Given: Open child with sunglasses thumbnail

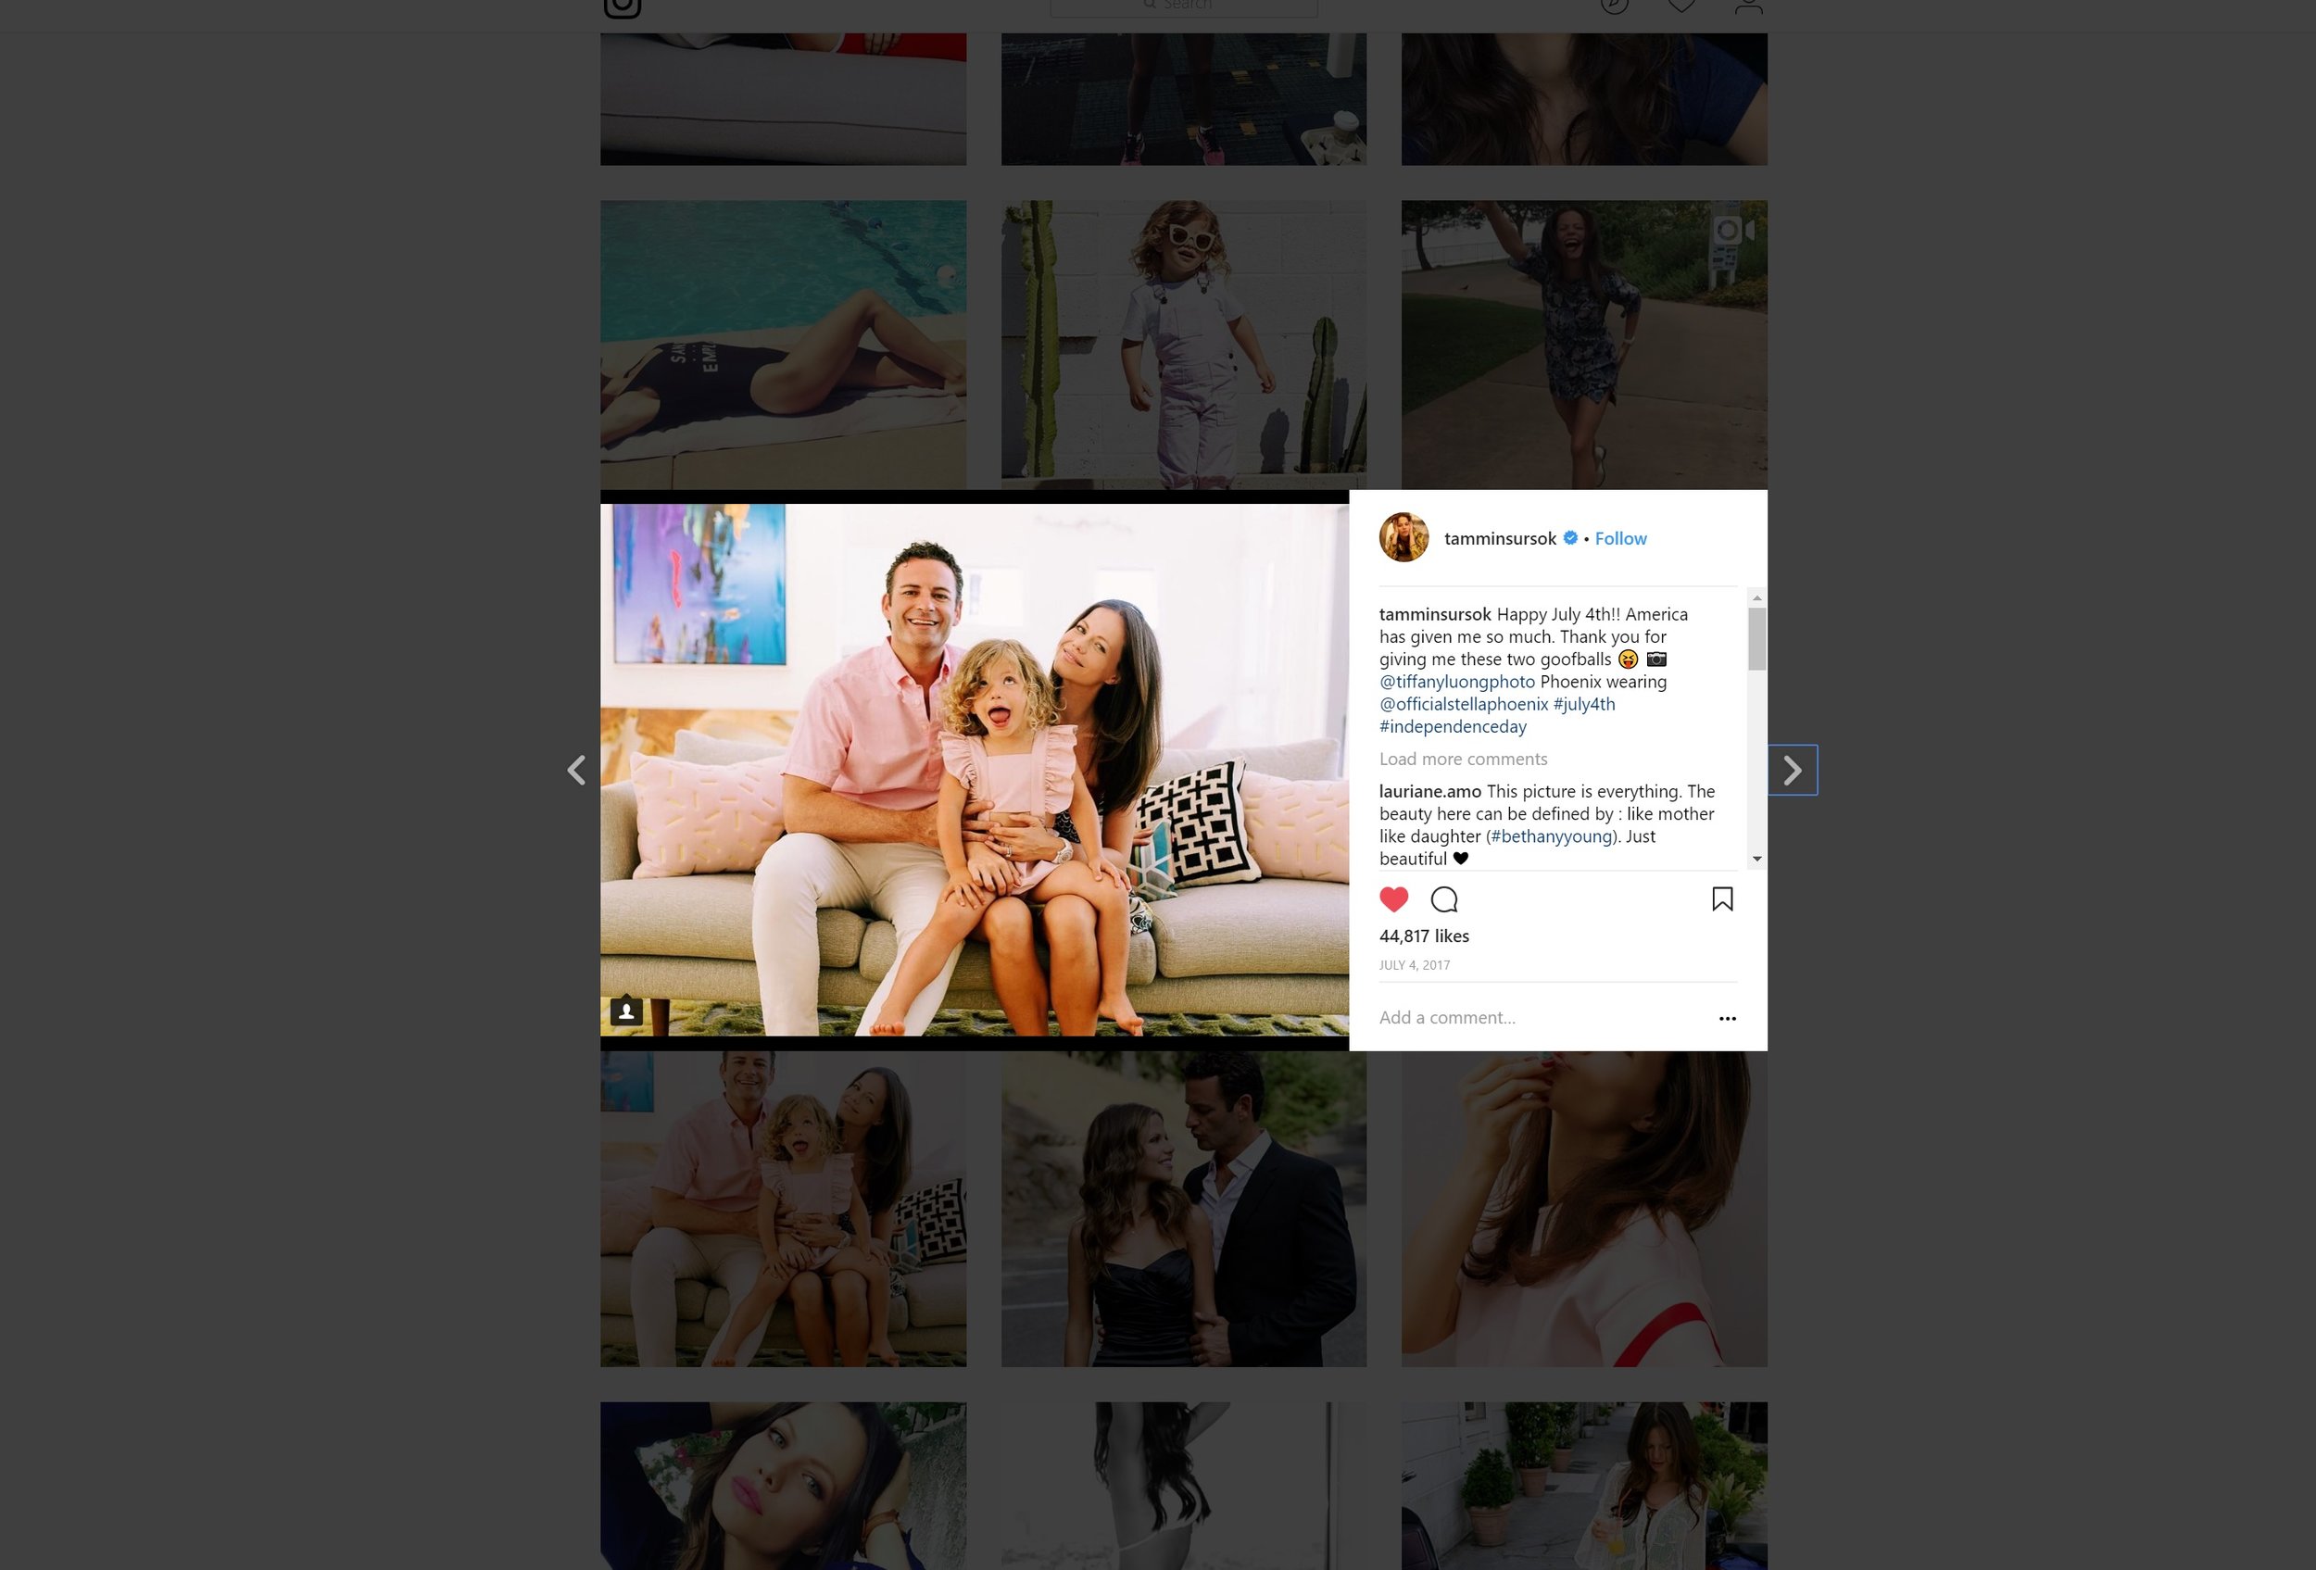Looking at the screenshot, I should pyautogui.click(x=1183, y=345).
